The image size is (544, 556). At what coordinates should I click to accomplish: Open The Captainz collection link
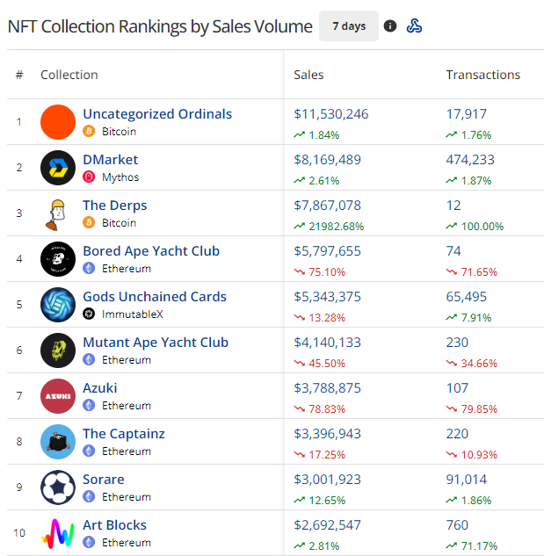(124, 434)
